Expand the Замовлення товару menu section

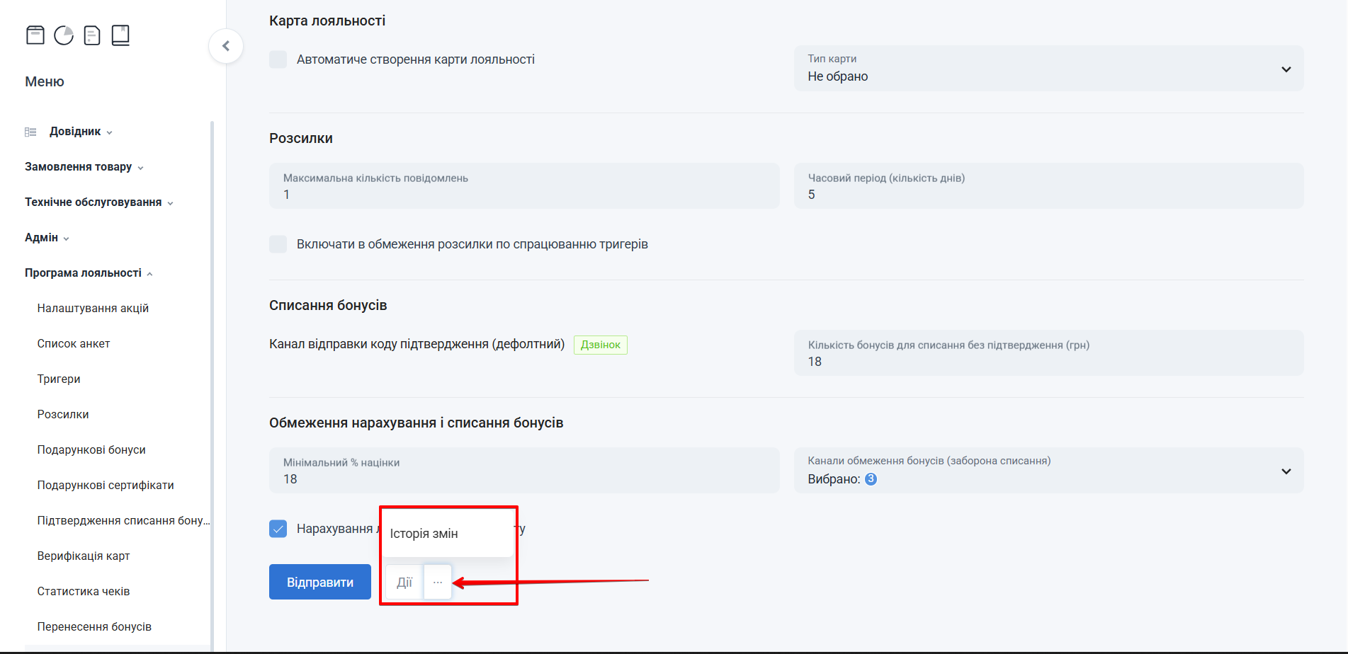pyautogui.click(x=84, y=167)
